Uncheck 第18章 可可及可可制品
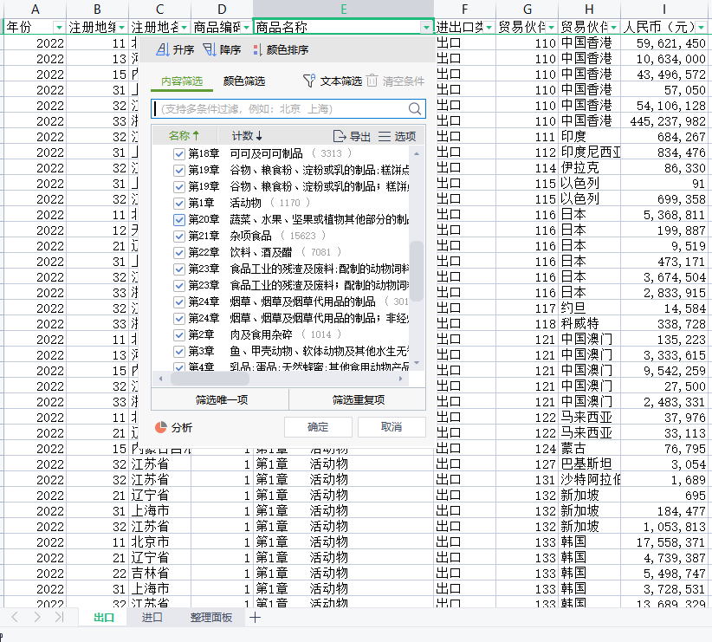The image size is (712, 642). click(179, 154)
